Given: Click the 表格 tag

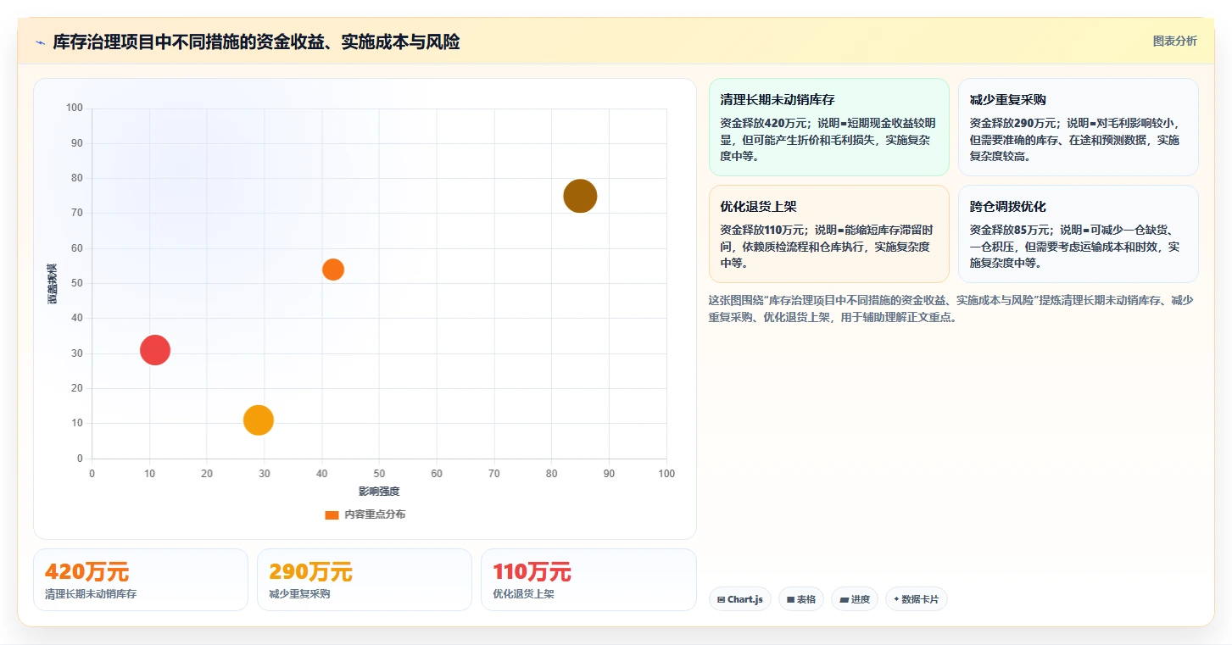Looking at the screenshot, I should pos(800,599).
